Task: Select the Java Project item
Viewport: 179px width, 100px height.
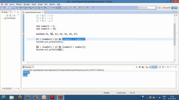Action: pyautogui.click(x=10, y=18)
